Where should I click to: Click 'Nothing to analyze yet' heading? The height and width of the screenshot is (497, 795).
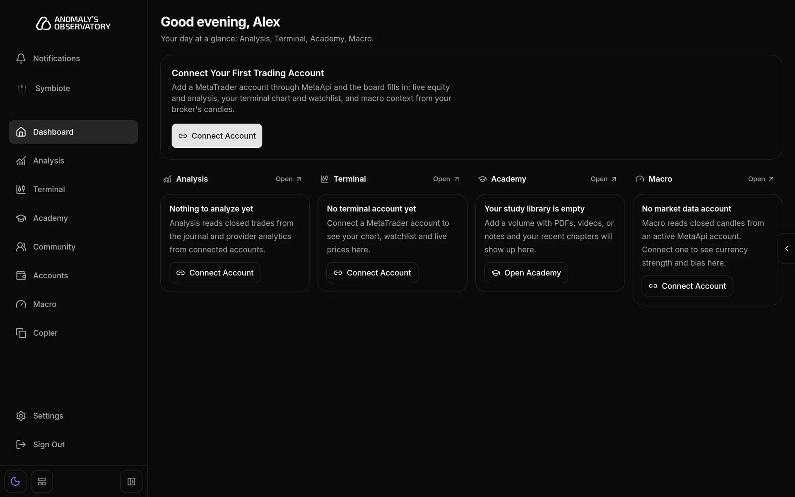tap(211, 209)
